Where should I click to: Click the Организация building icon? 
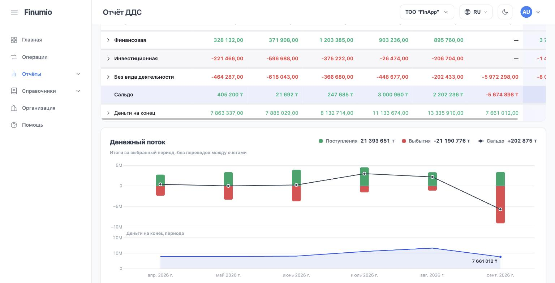click(x=14, y=108)
